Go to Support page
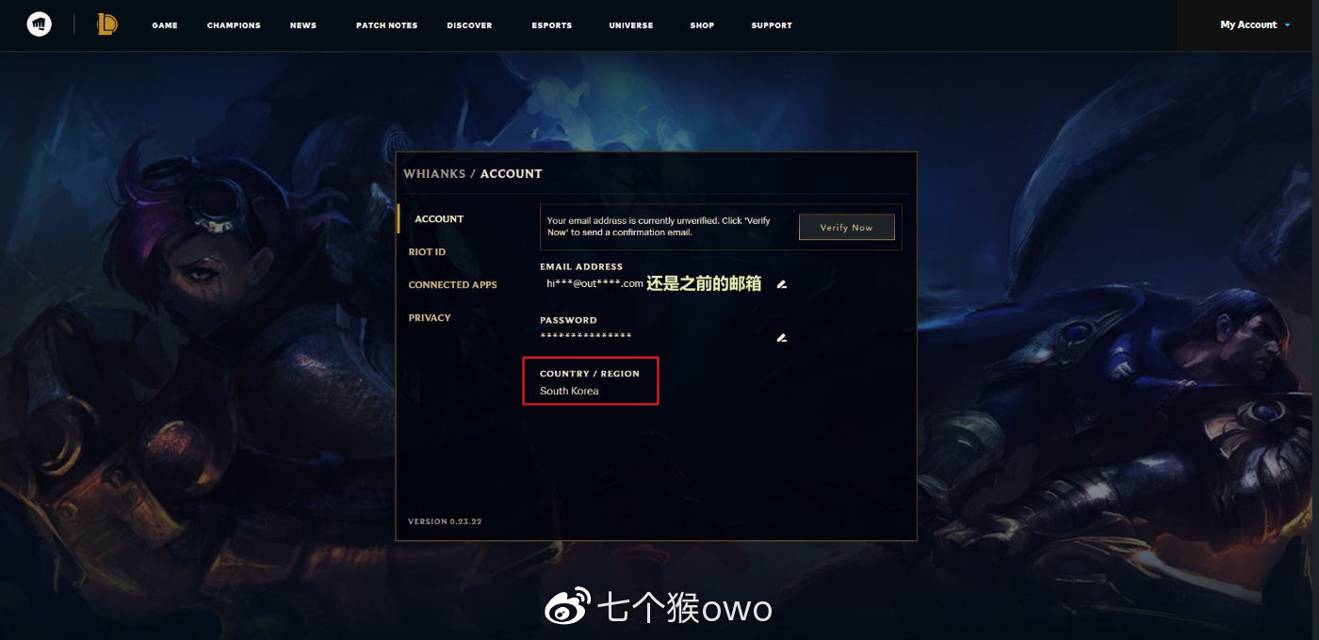1319x640 pixels. coord(772,25)
